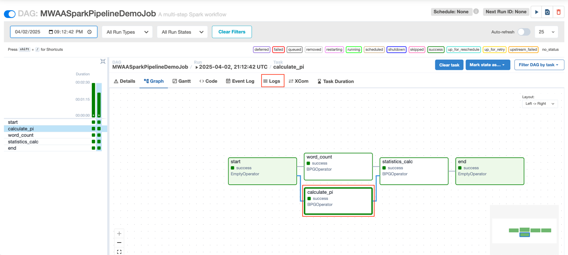This screenshot has height=255, width=568.
Task: Enable the Auto-refresh switch
Action: pyautogui.click(x=524, y=32)
